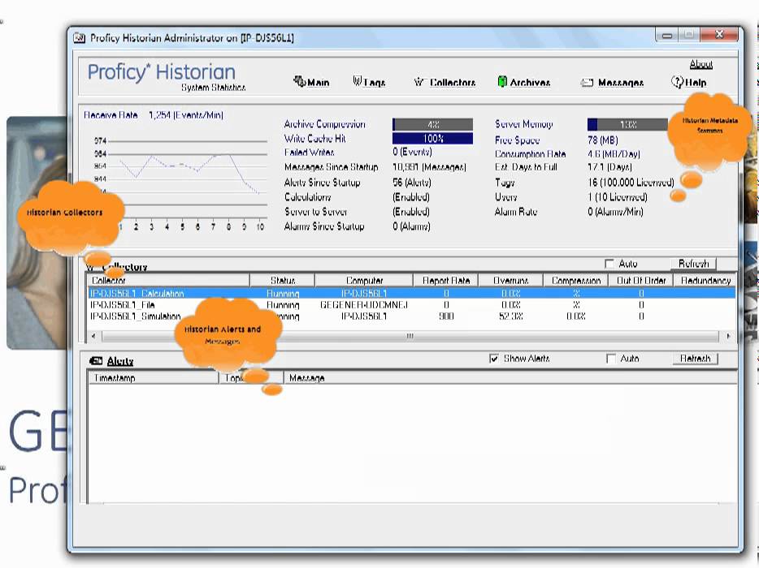This screenshot has height=568, width=759.
Task: Click the 56 (Alerts) value
Action: [412, 183]
